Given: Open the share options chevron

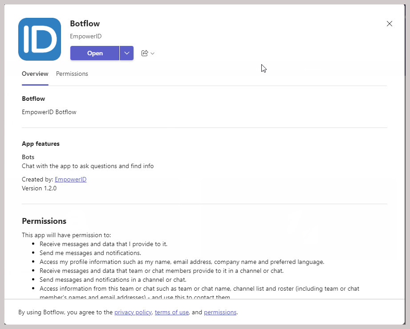Looking at the screenshot, I should [x=153, y=53].
